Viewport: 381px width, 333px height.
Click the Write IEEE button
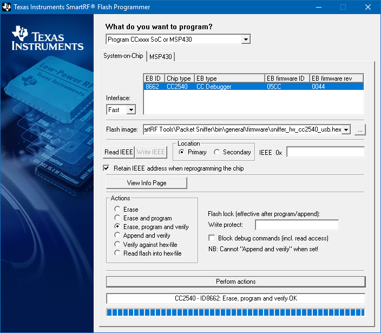(151, 152)
